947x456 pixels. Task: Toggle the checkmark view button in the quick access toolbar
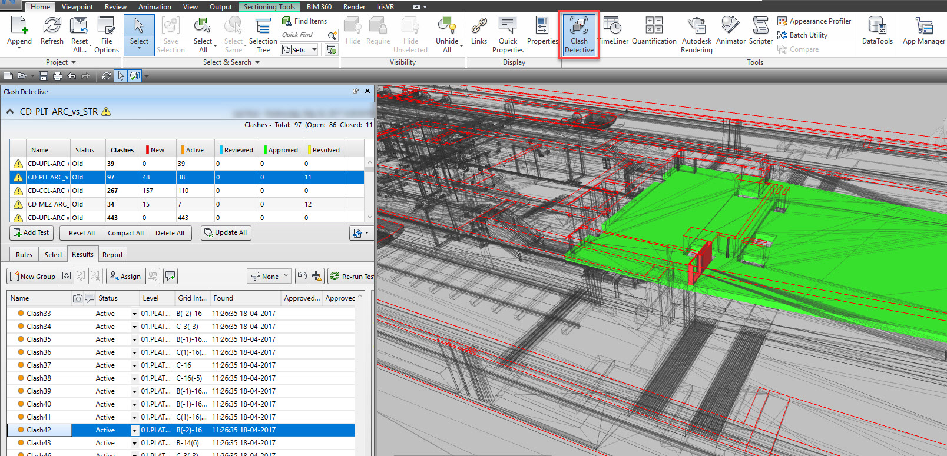pos(135,76)
